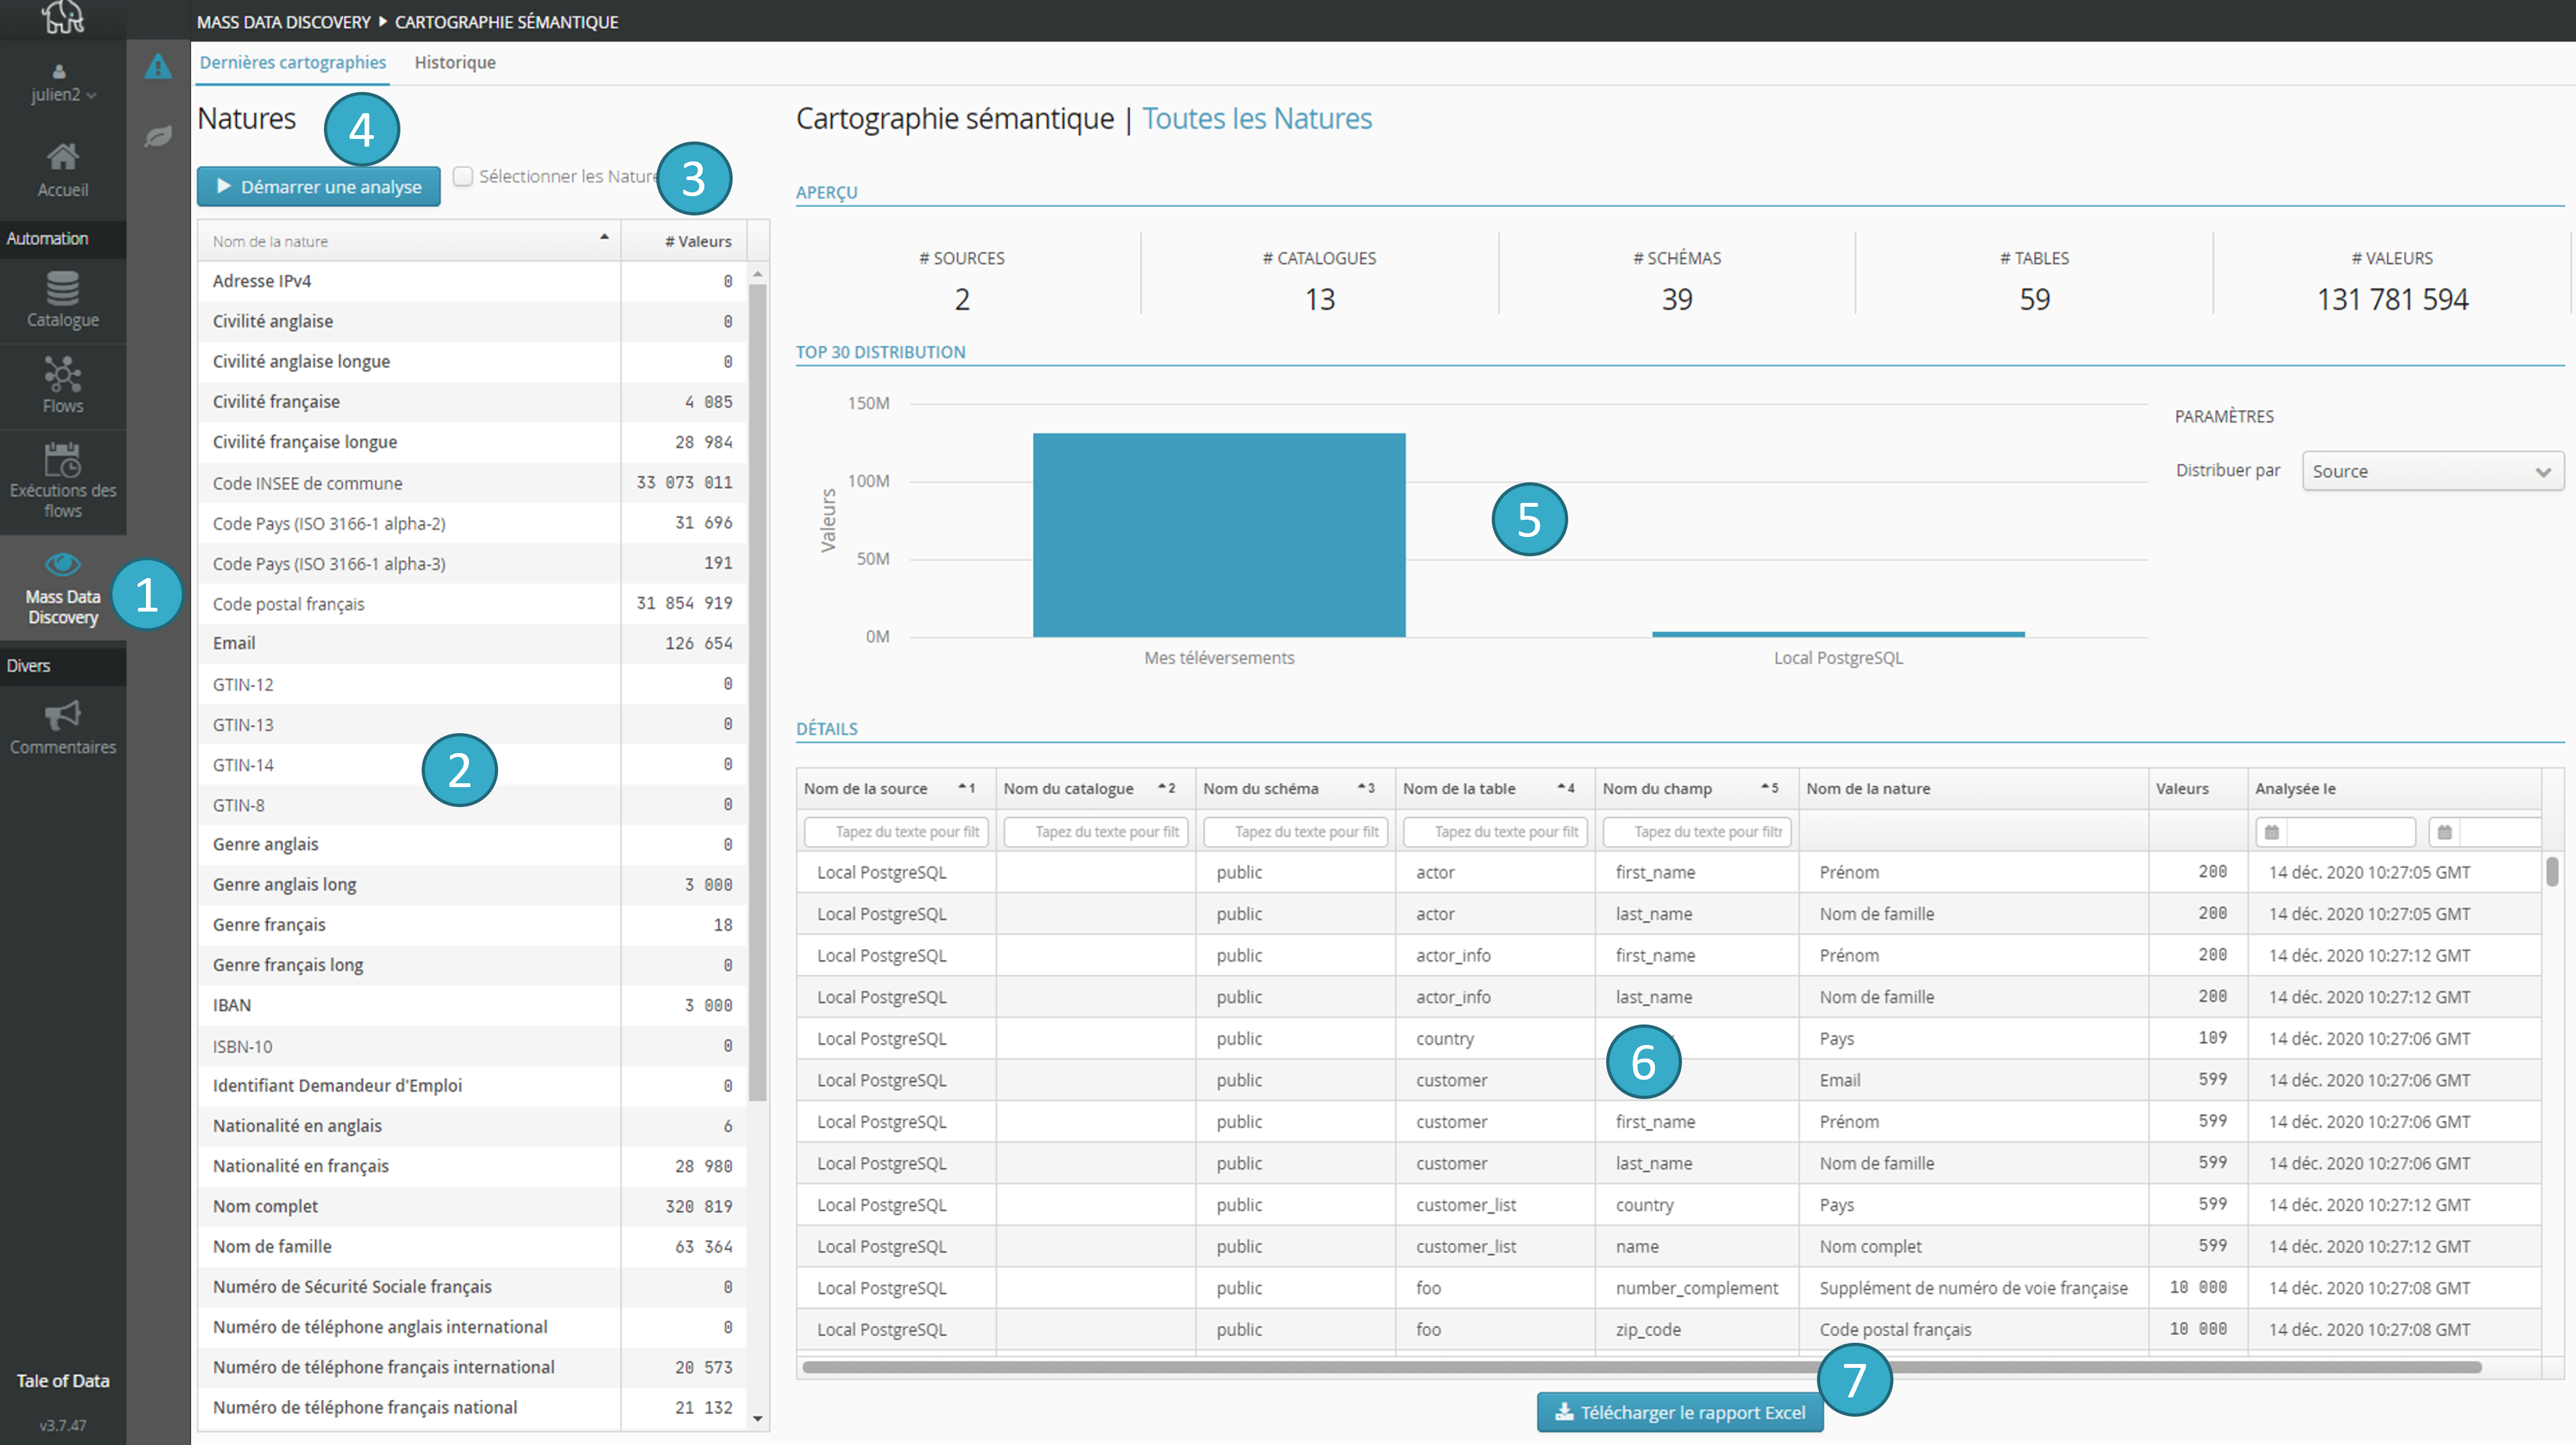Open the Accueil home icon
2576x1445 pixels.
pos(62,157)
